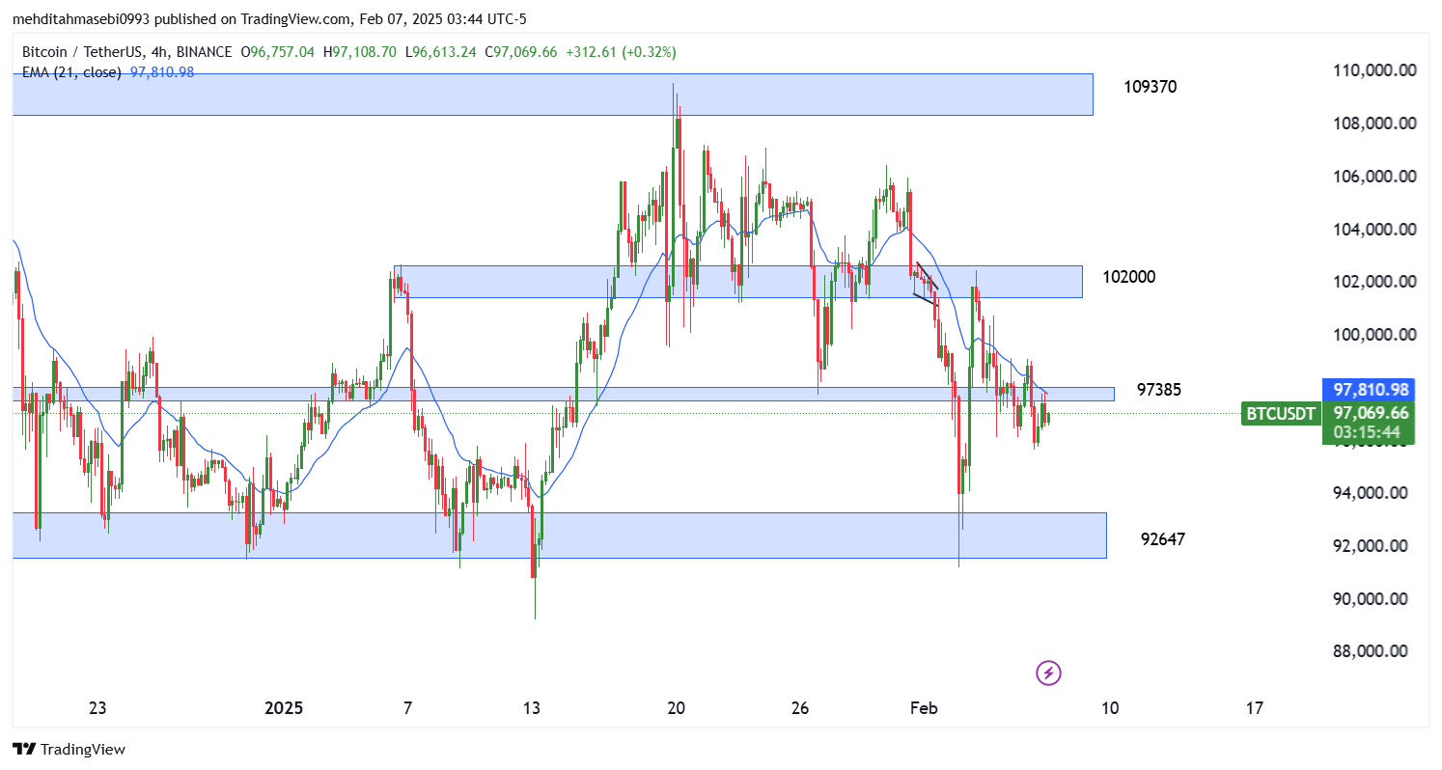Click the 23 date on the time axis

point(97,708)
